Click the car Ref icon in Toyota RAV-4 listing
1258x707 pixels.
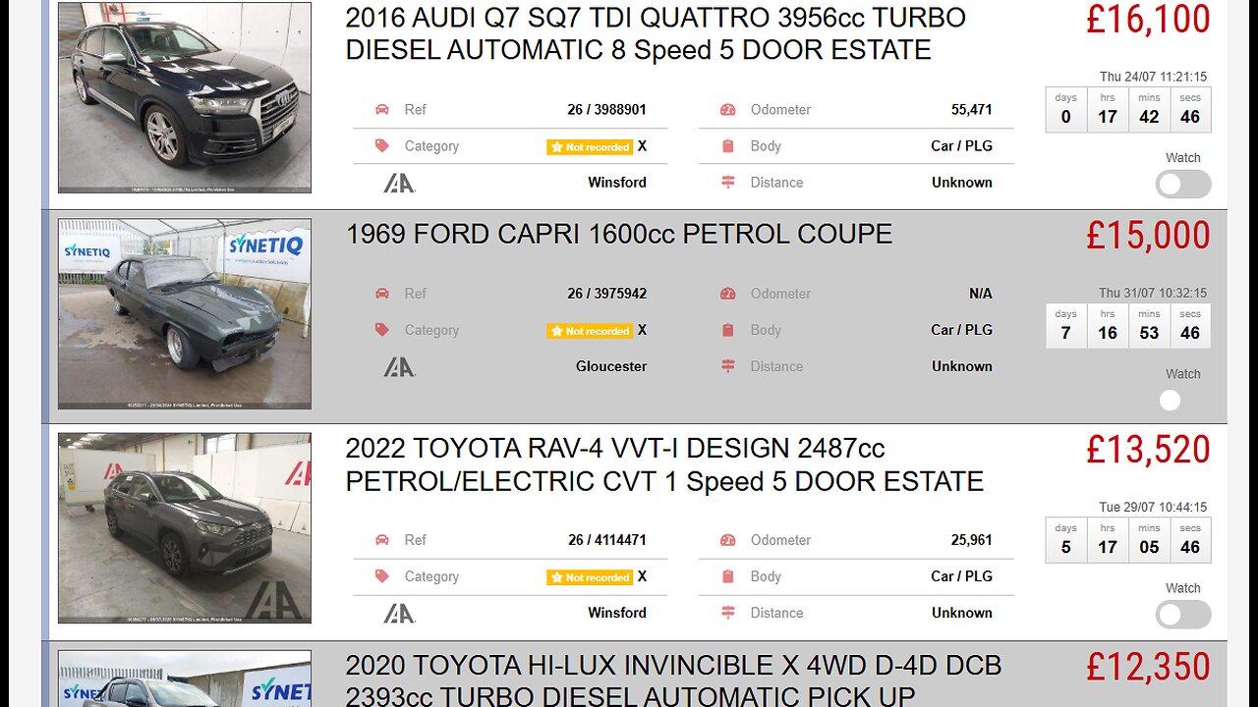pyautogui.click(x=382, y=540)
